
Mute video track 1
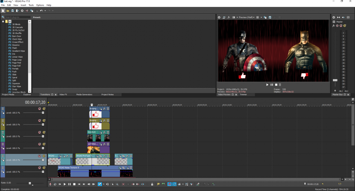click(40, 109)
